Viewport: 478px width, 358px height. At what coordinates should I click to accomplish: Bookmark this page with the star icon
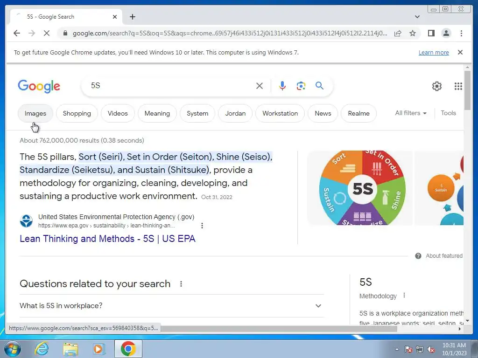pos(413,33)
